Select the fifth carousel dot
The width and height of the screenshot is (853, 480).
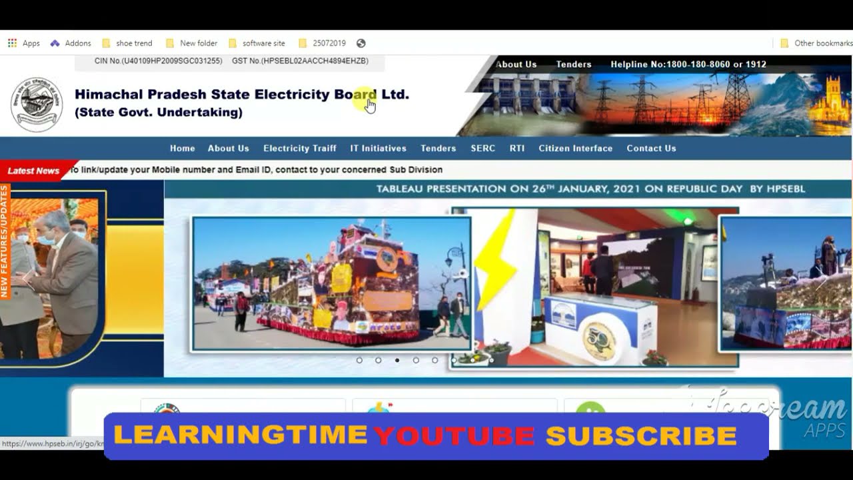tap(434, 360)
